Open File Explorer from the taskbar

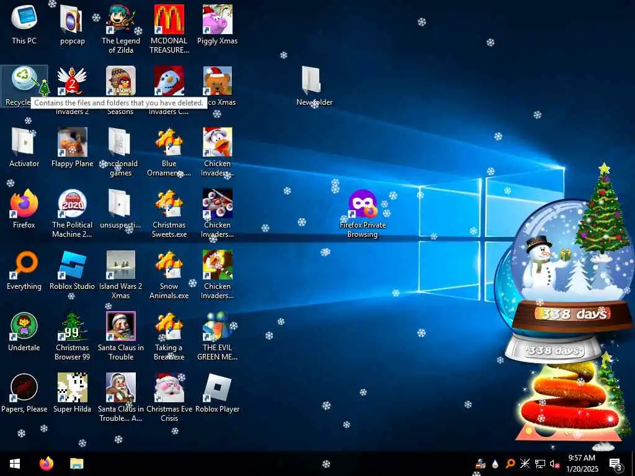click(76, 464)
